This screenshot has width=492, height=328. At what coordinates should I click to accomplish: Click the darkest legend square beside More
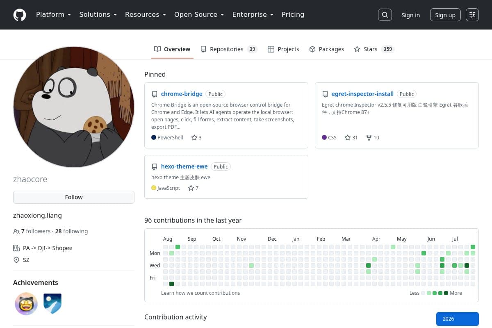click(446, 293)
